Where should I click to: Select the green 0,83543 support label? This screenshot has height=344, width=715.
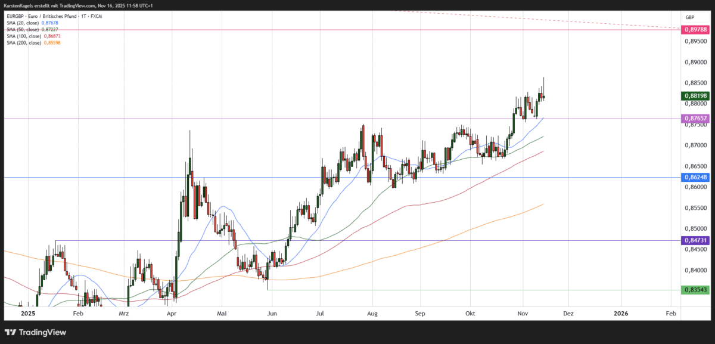pyautogui.click(x=695, y=290)
